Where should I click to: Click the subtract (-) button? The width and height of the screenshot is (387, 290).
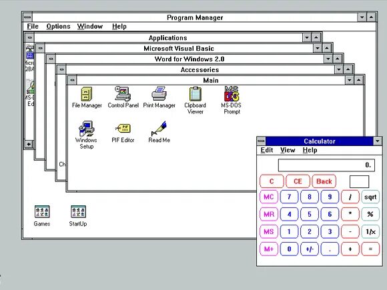tap(350, 231)
